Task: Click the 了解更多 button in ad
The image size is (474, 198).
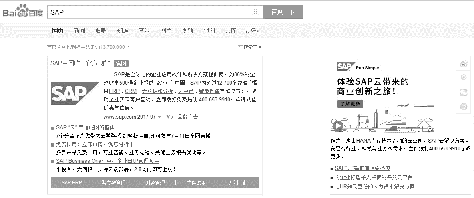Action: (x=350, y=104)
